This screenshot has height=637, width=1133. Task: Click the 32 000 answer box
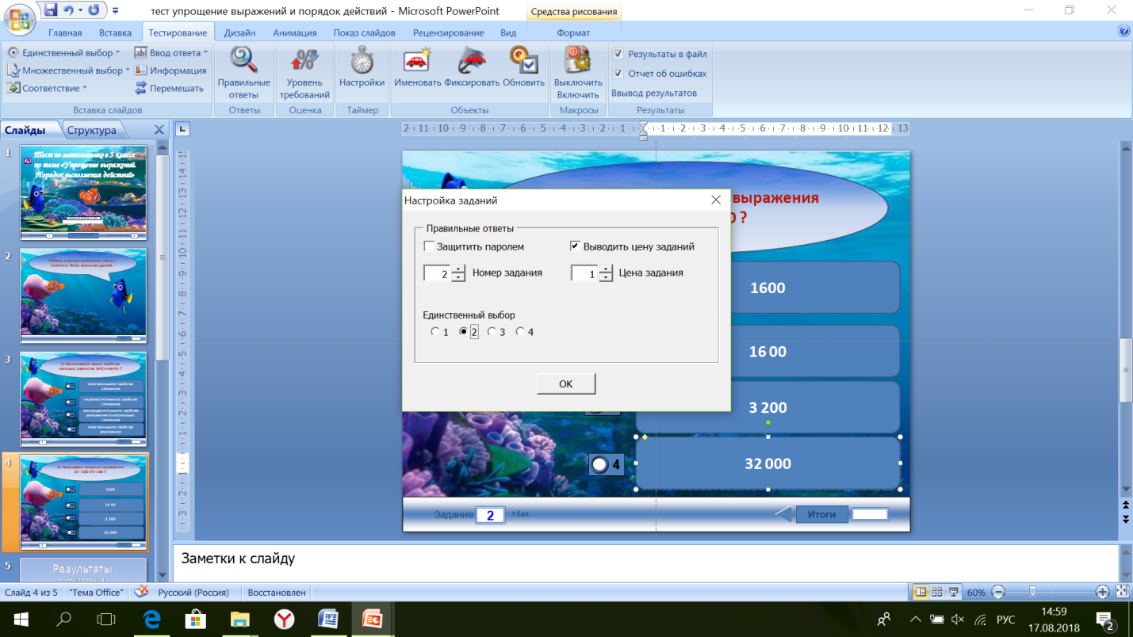[767, 463]
